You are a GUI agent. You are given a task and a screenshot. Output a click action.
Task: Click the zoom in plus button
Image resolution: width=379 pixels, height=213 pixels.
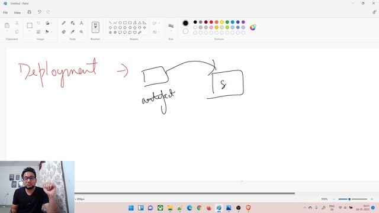(372, 199)
